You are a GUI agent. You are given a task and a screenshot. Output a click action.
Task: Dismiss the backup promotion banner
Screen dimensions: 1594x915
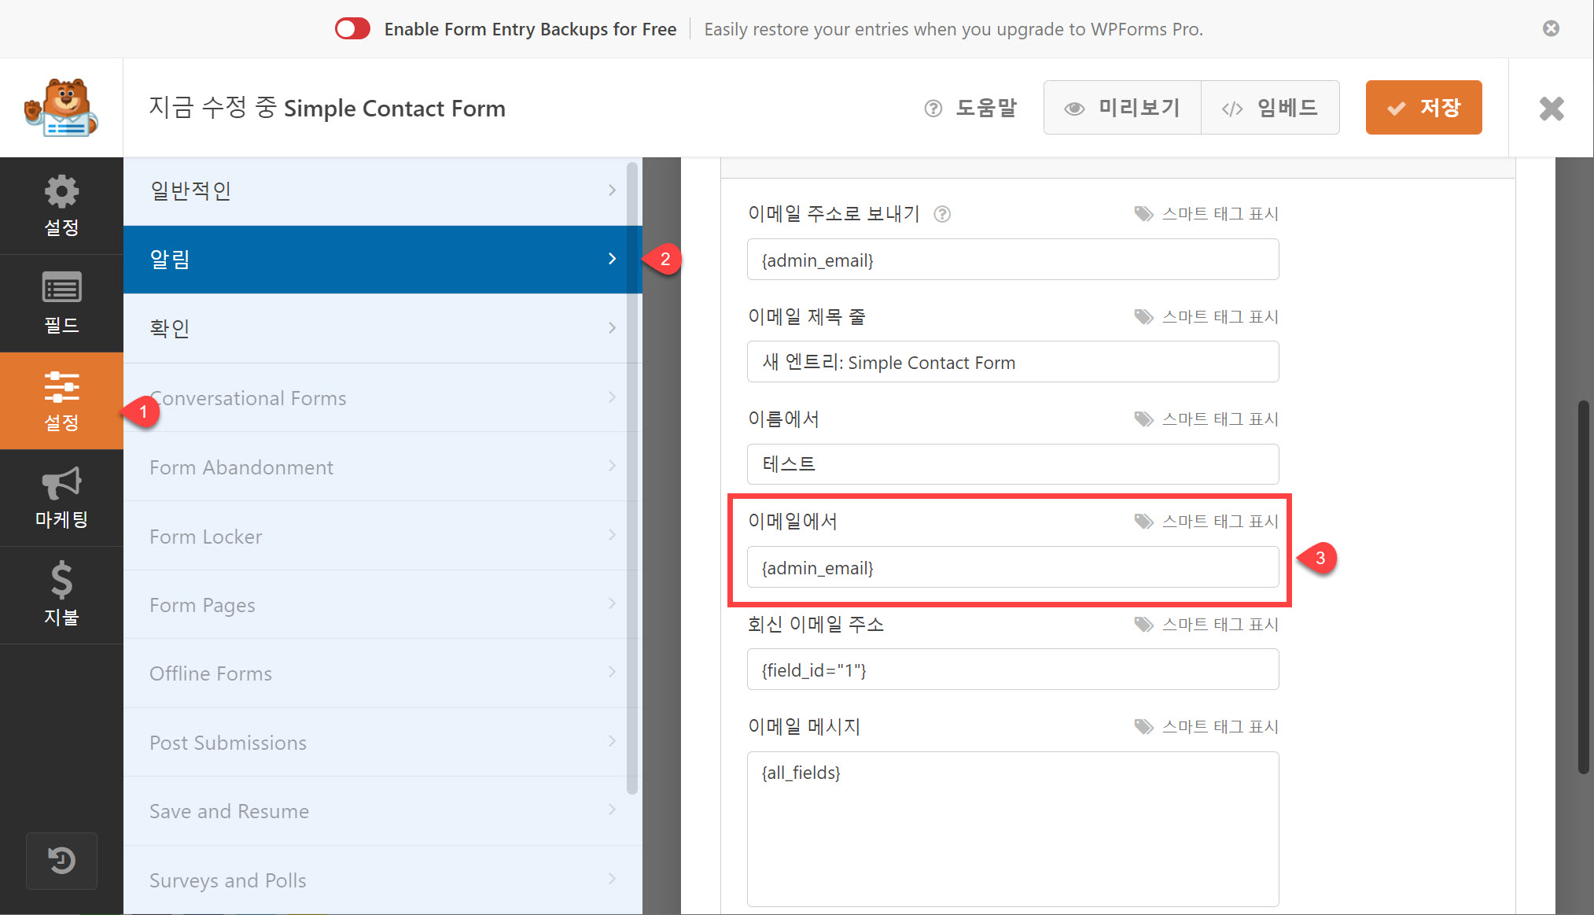pyautogui.click(x=1550, y=28)
